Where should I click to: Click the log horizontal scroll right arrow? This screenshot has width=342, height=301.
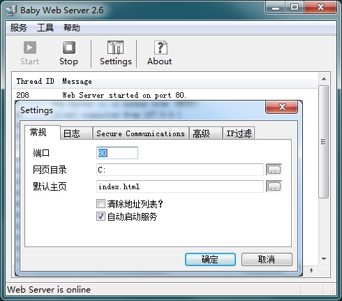[x=312, y=270]
